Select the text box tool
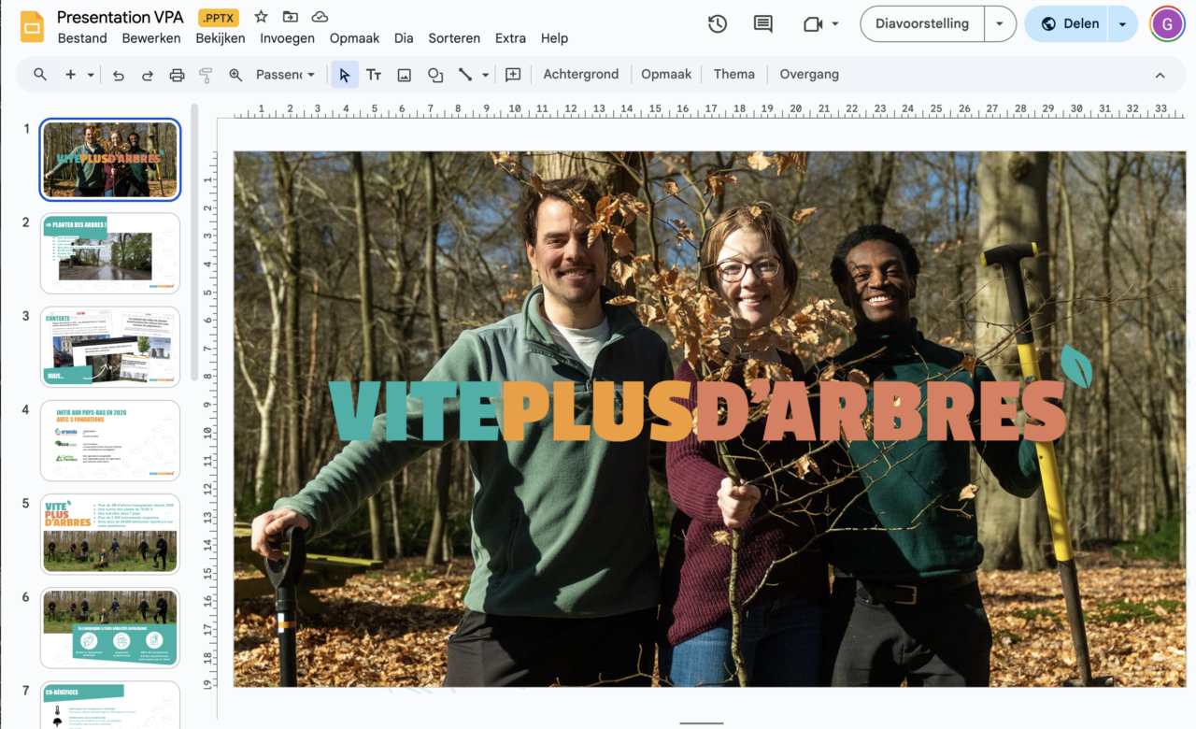Viewport: 1196px width, 729px height. (374, 75)
